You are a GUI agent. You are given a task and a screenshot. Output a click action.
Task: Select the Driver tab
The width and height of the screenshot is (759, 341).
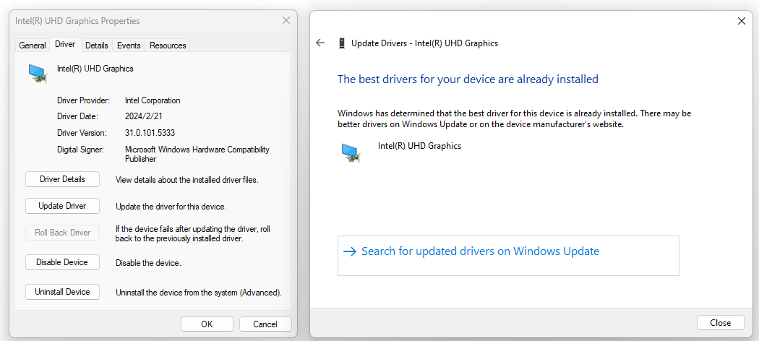point(65,44)
